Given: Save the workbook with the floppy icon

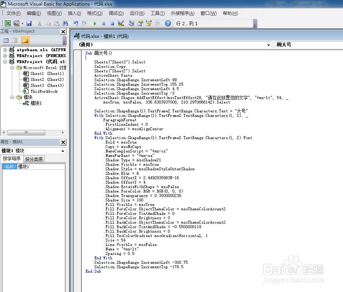Looking at the screenshot, I should tap(29, 23).
